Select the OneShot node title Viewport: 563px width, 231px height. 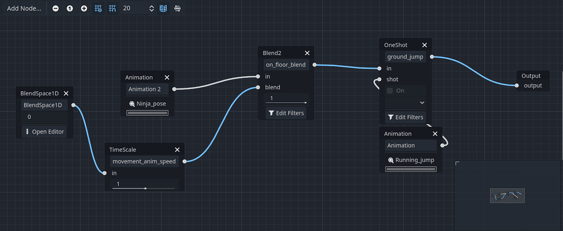click(x=396, y=45)
